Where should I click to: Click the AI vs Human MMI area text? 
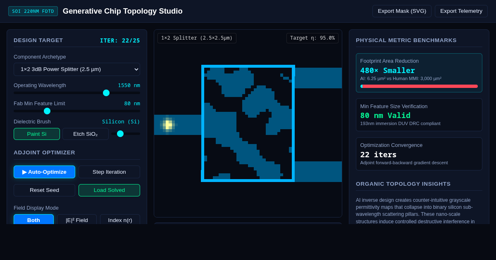point(401,78)
